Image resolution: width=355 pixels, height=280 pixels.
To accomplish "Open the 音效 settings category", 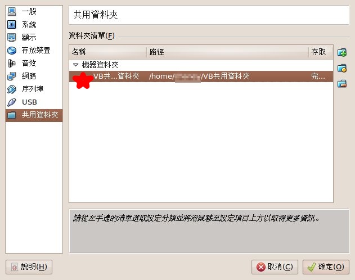I will click(x=34, y=63).
